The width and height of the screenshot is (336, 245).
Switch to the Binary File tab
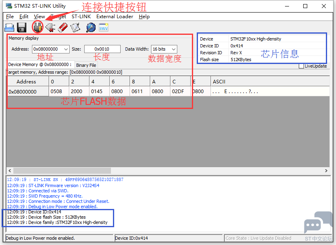coord(86,65)
